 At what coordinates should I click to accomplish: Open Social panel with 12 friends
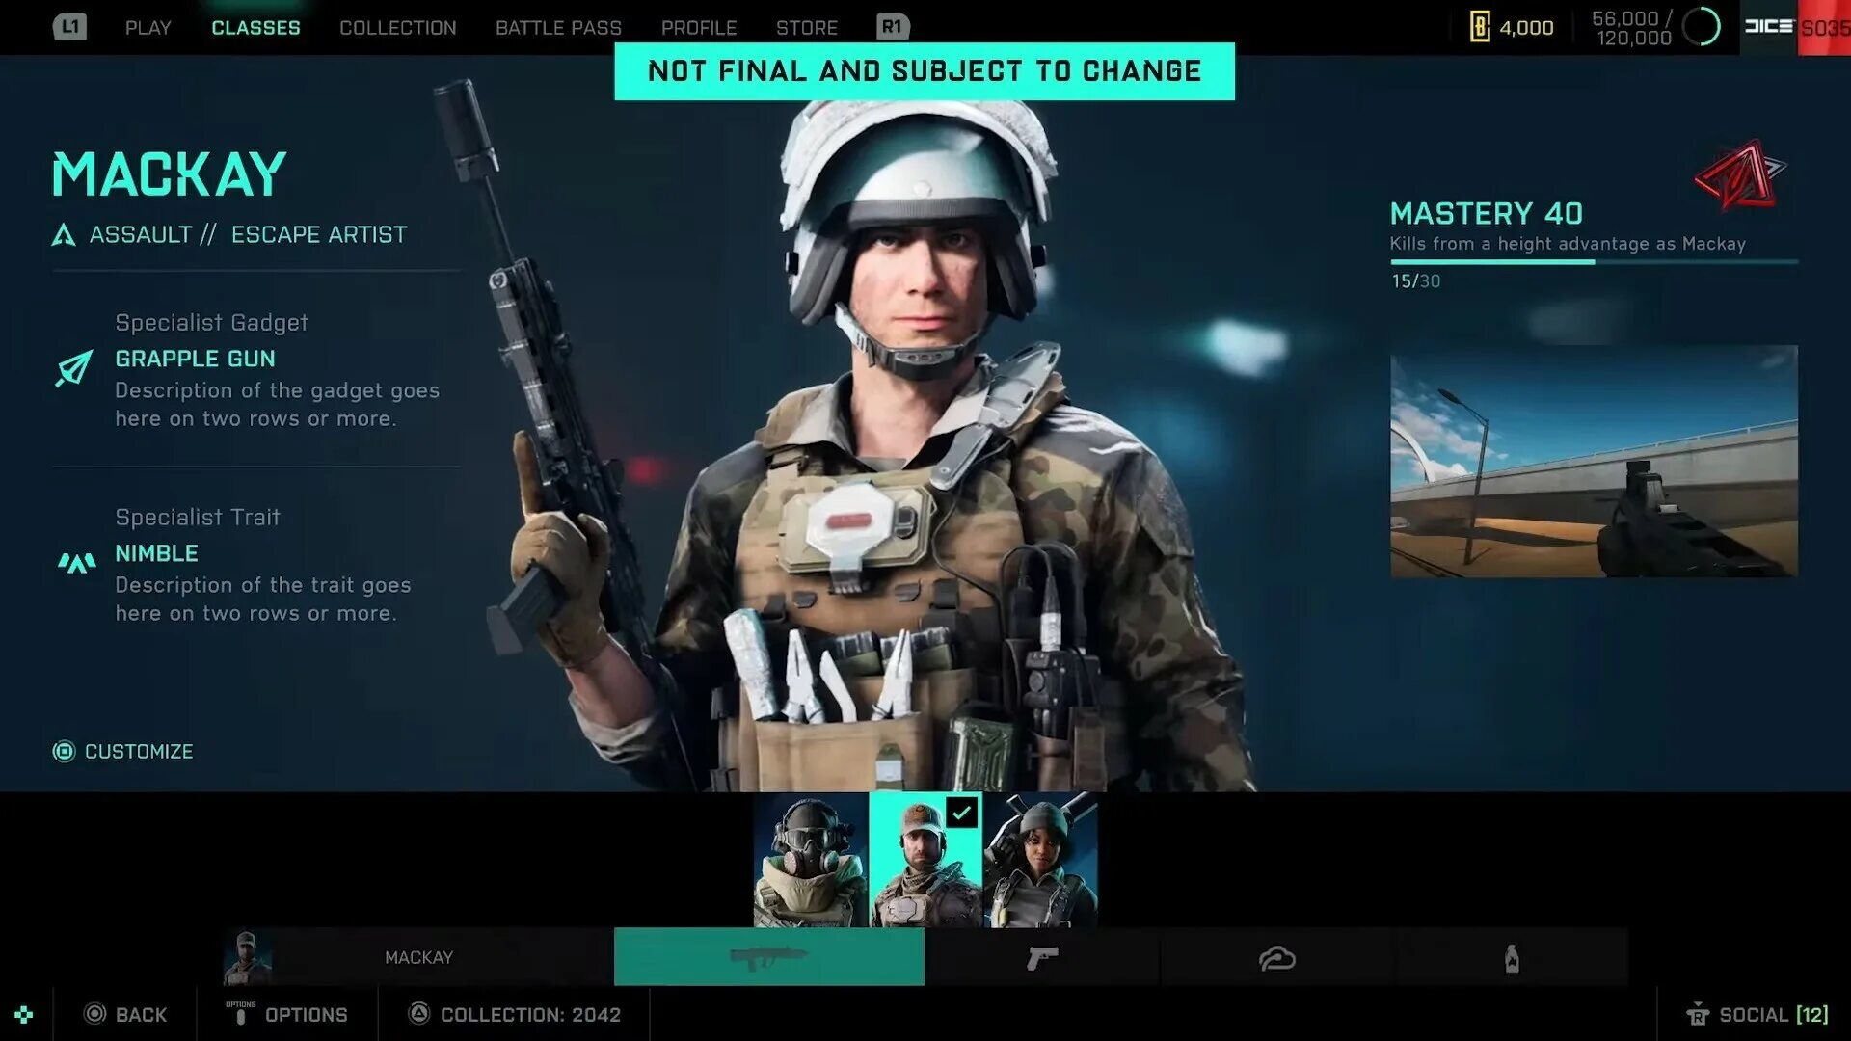click(1757, 1014)
